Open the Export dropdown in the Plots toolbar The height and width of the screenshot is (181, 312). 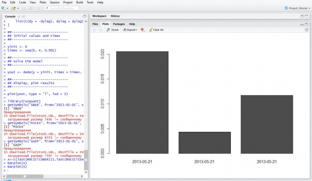[130, 30]
